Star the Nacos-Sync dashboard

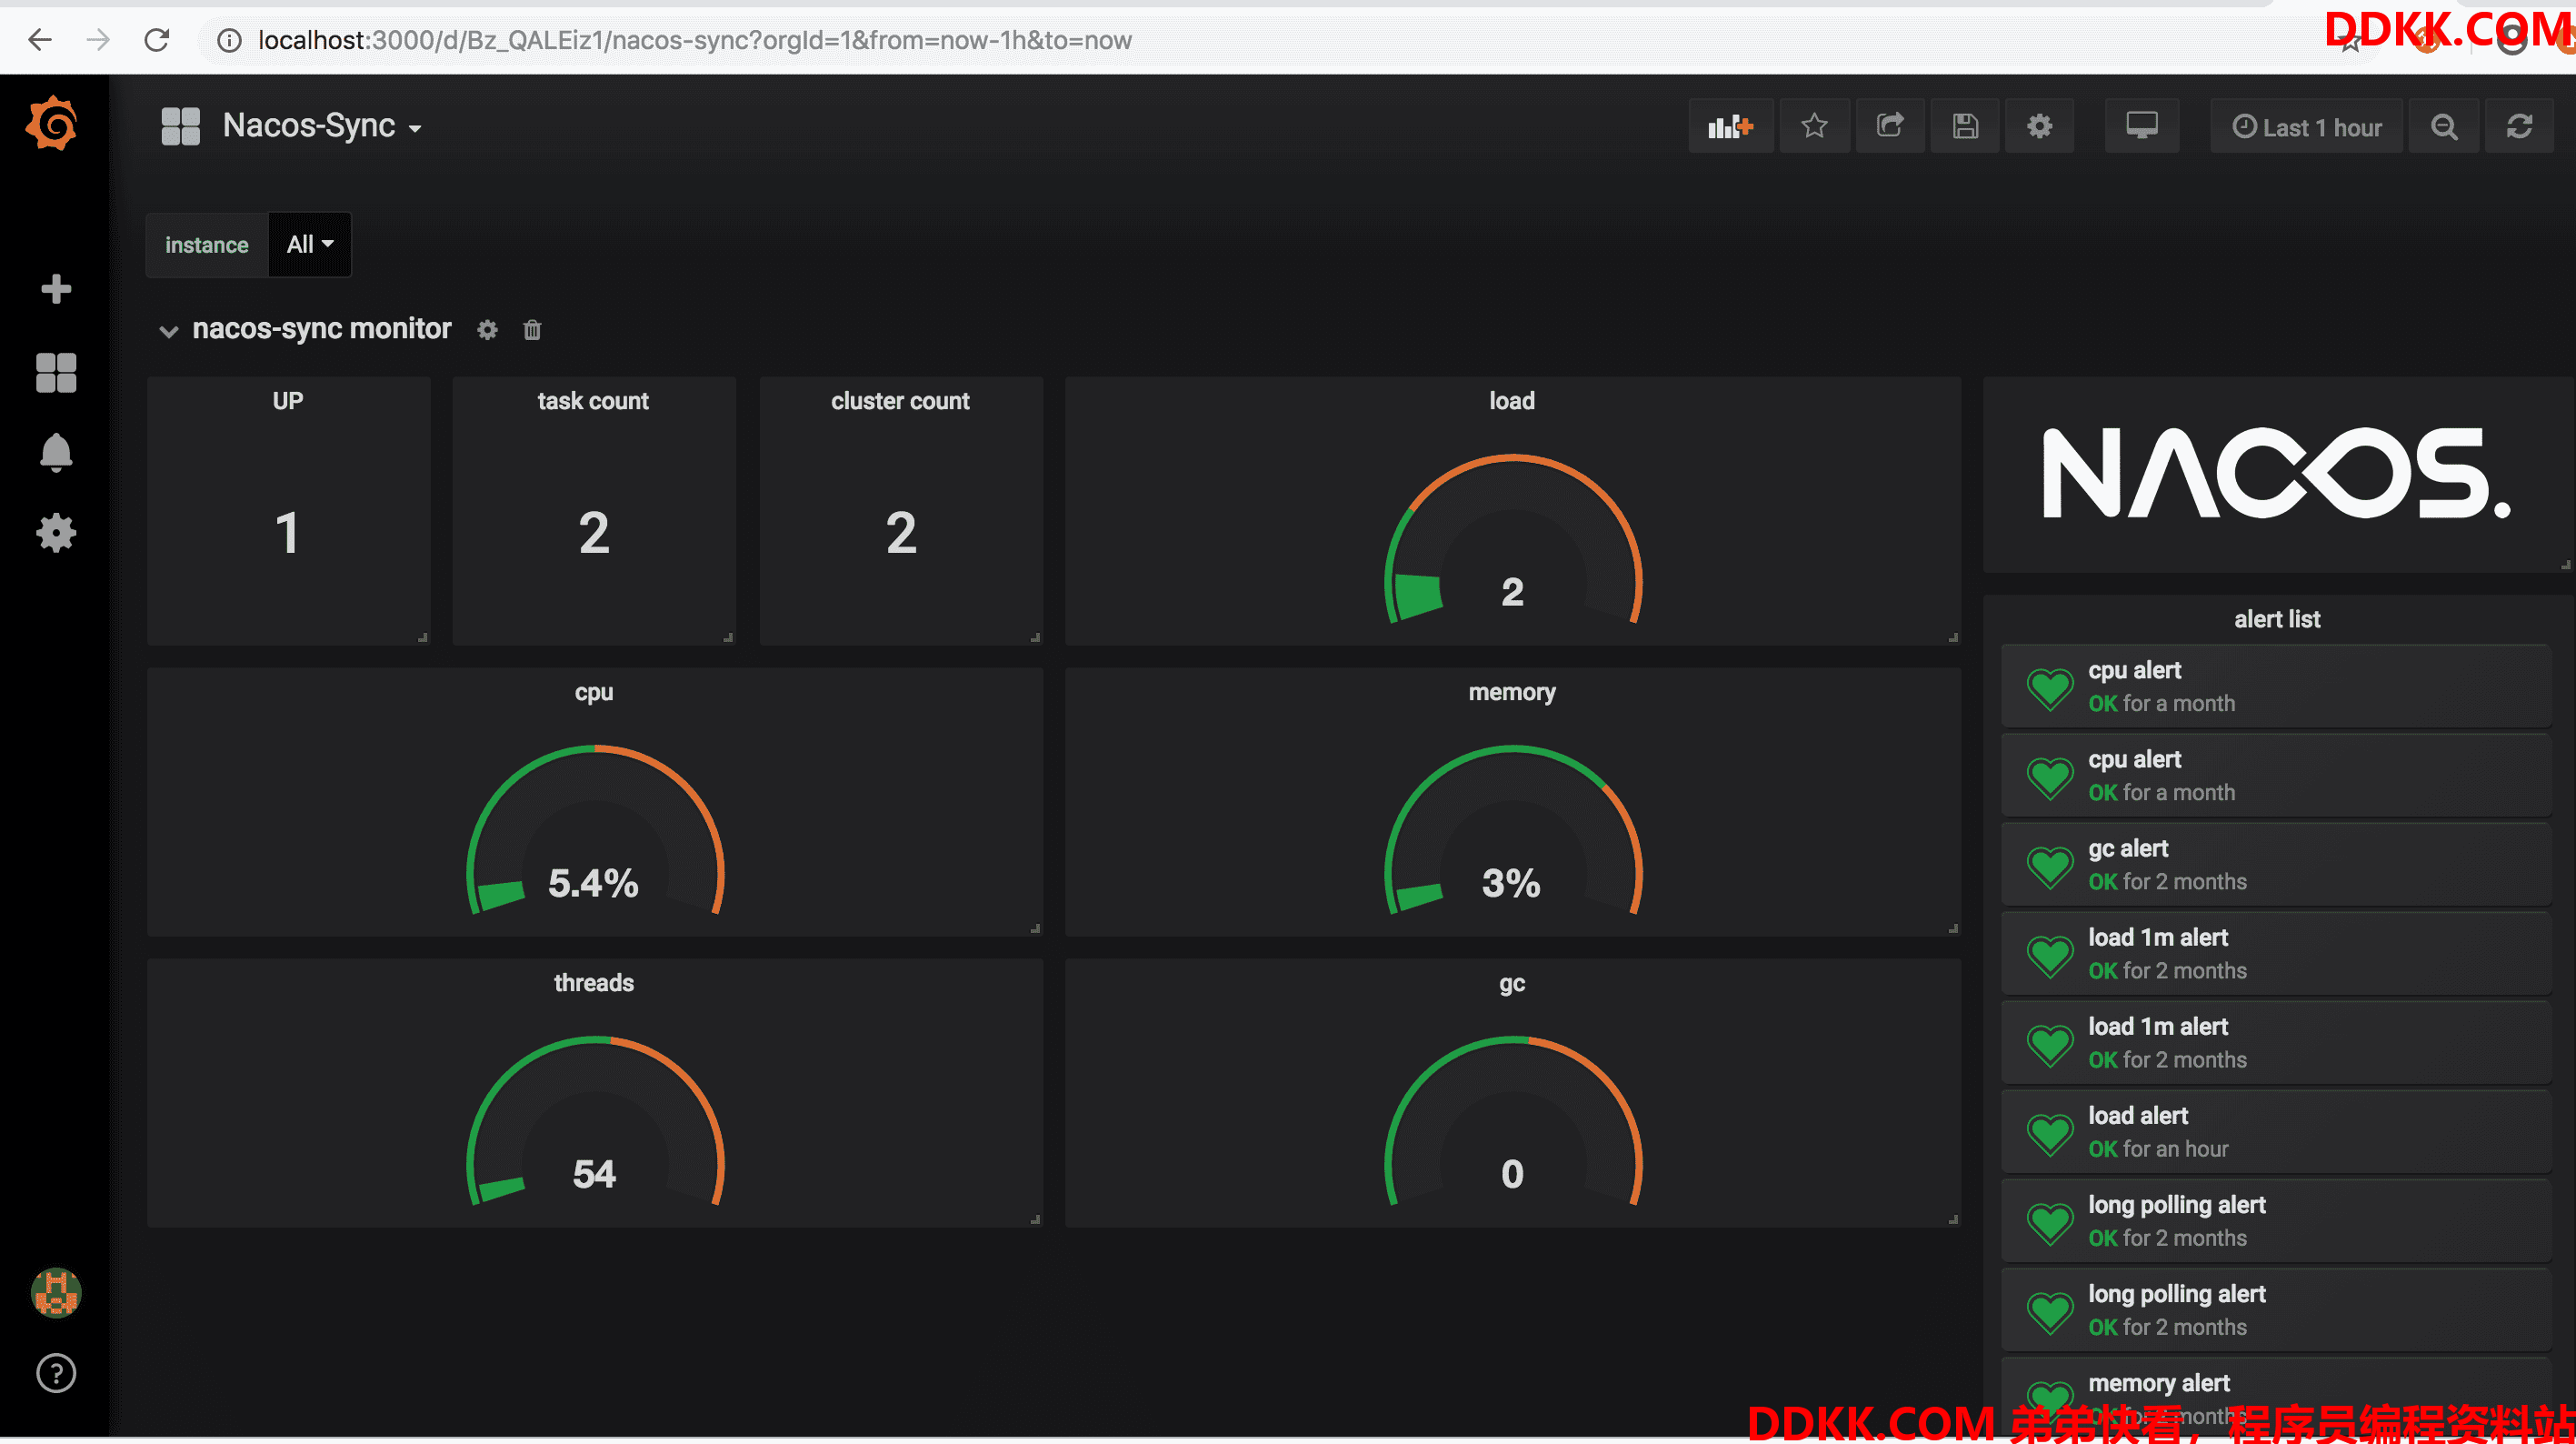point(1814,126)
